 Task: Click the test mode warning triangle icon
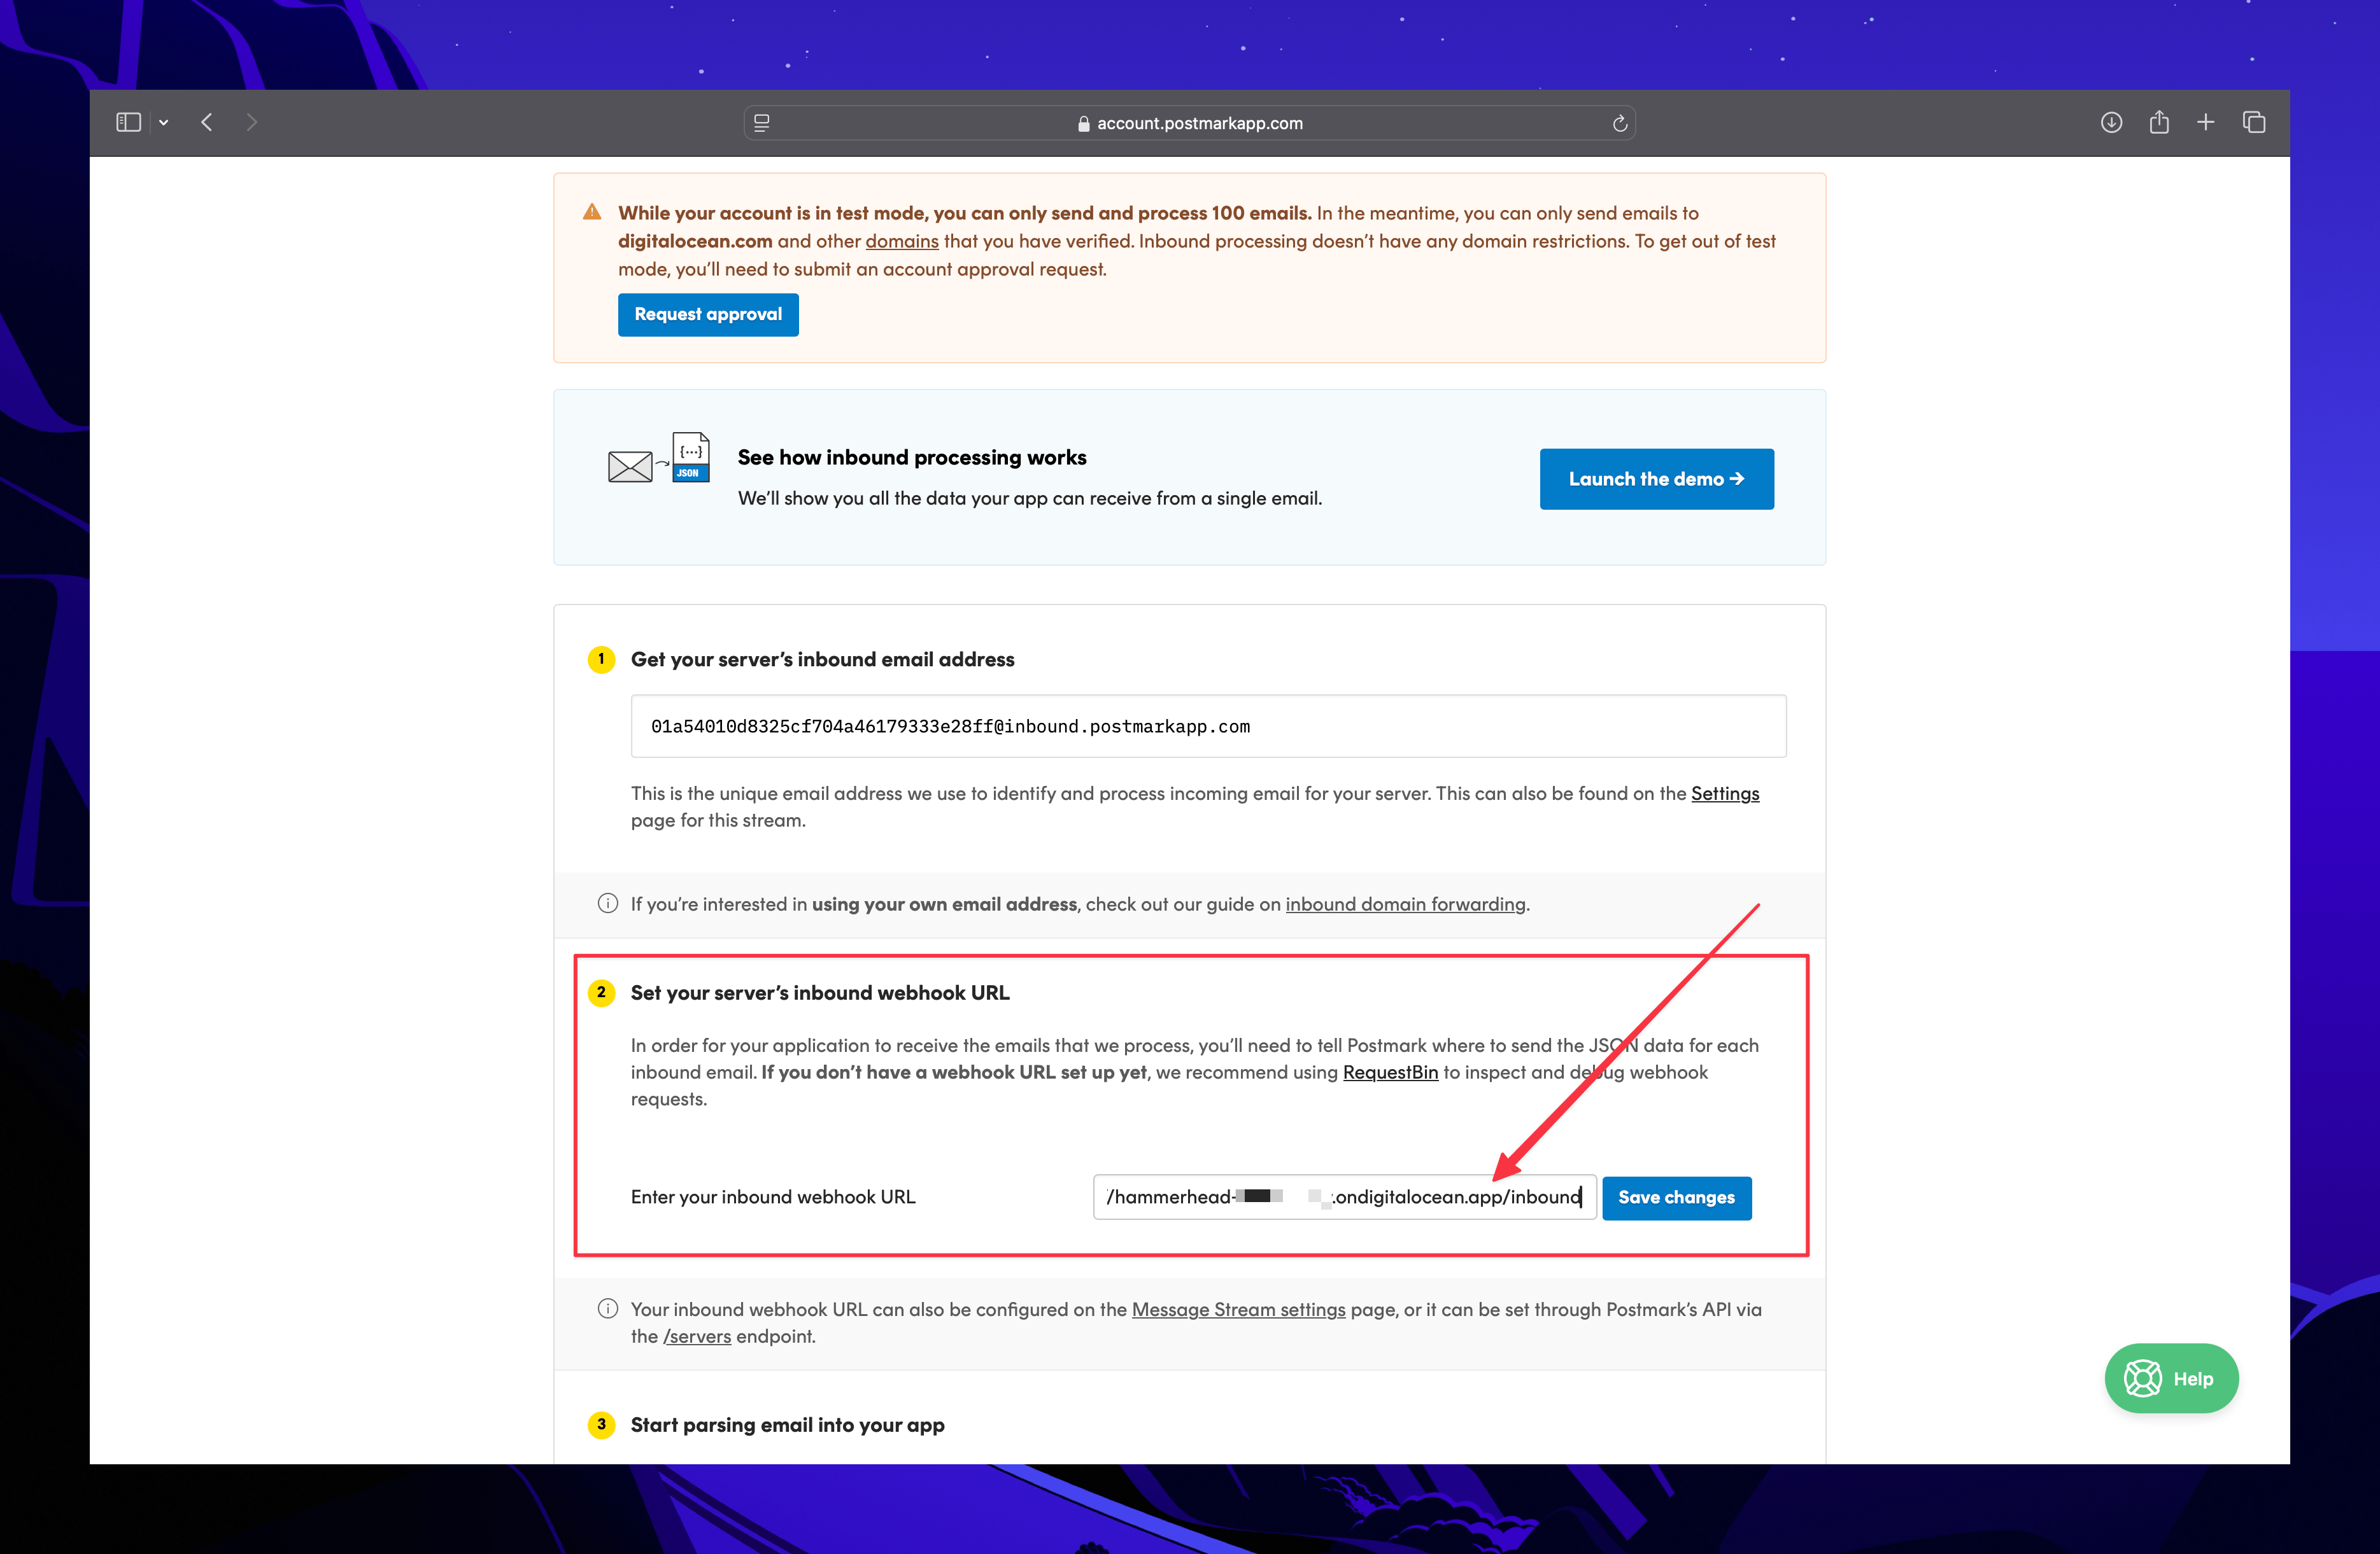click(592, 212)
